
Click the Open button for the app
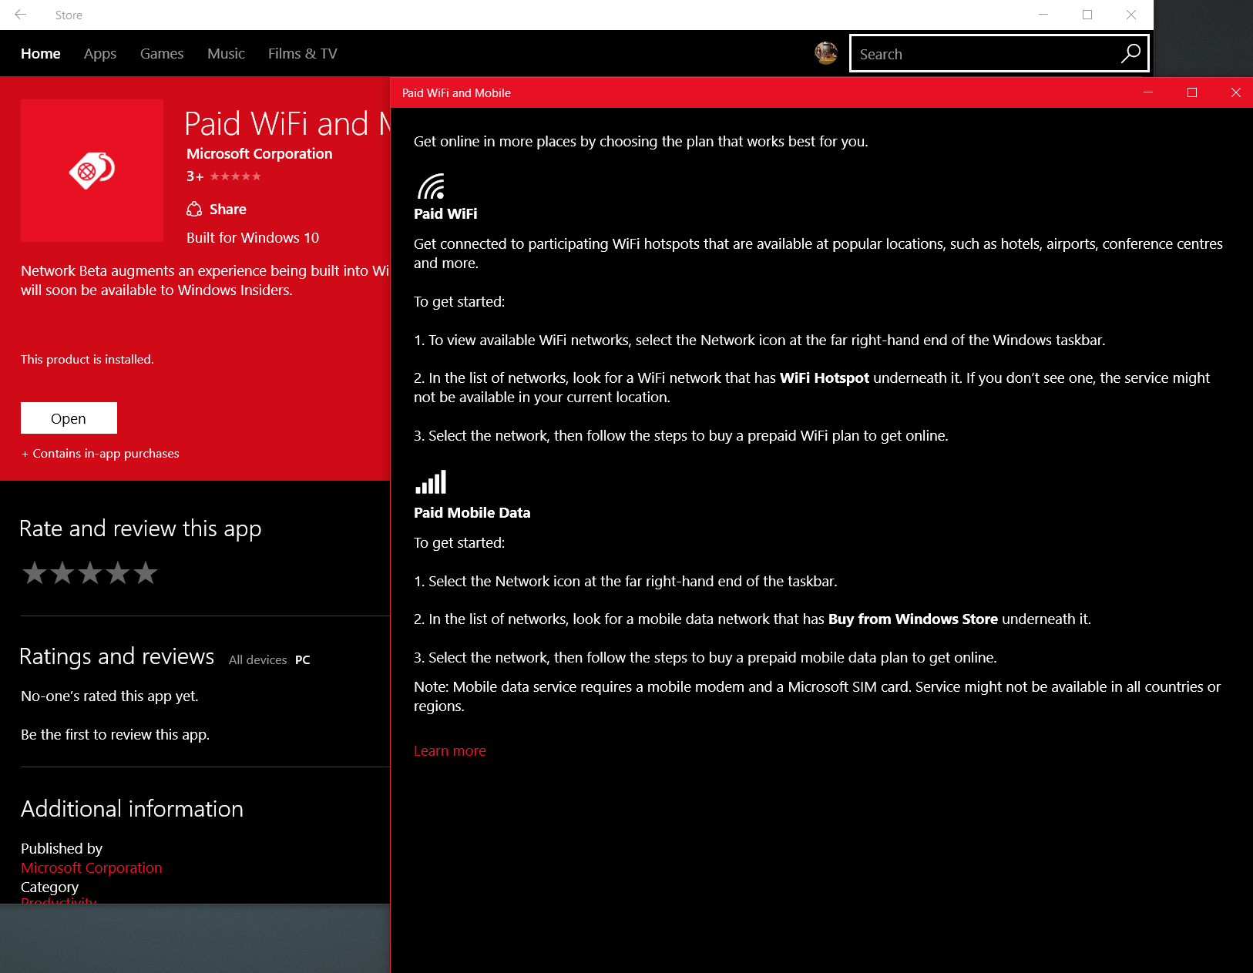pyautogui.click(x=69, y=418)
